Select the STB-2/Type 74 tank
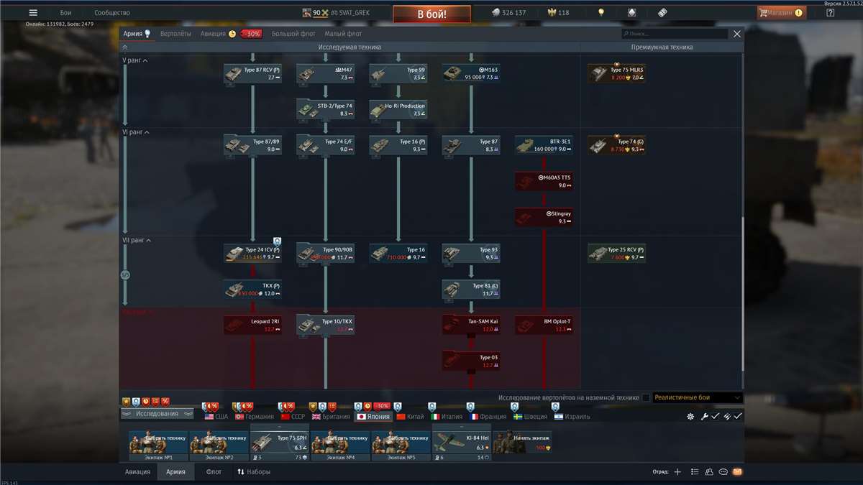This screenshot has height=485, width=863. 325,109
